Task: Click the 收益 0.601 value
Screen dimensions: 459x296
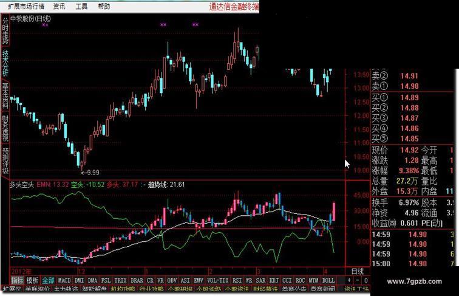Action: [410, 223]
